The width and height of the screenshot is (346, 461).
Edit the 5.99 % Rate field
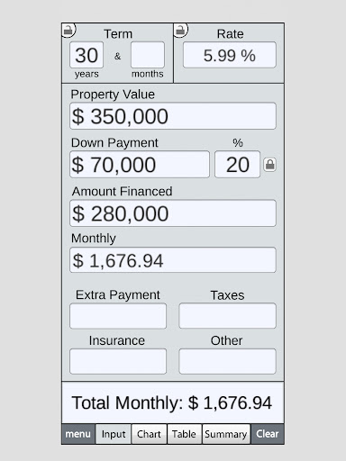(230, 55)
